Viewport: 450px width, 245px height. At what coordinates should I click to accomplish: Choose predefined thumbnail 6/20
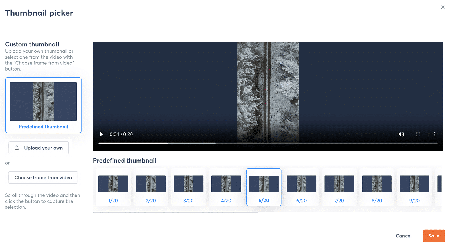pyautogui.click(x=301, y=187)
